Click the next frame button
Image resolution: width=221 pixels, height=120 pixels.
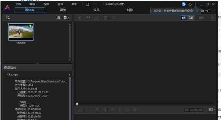click(x=112, y=110)
